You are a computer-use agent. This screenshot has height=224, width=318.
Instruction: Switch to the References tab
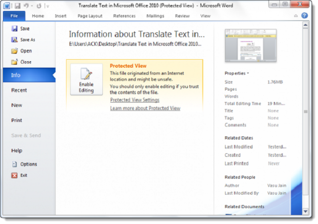124,16
